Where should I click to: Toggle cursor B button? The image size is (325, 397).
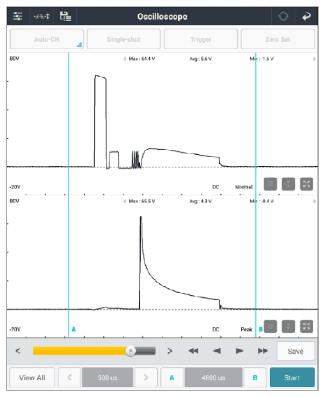click(x=255, y=377)
